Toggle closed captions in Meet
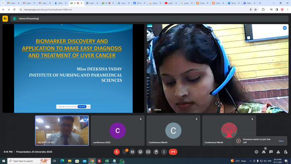The height and width of the screenshot is (164, 291). [x=132, y=152]
